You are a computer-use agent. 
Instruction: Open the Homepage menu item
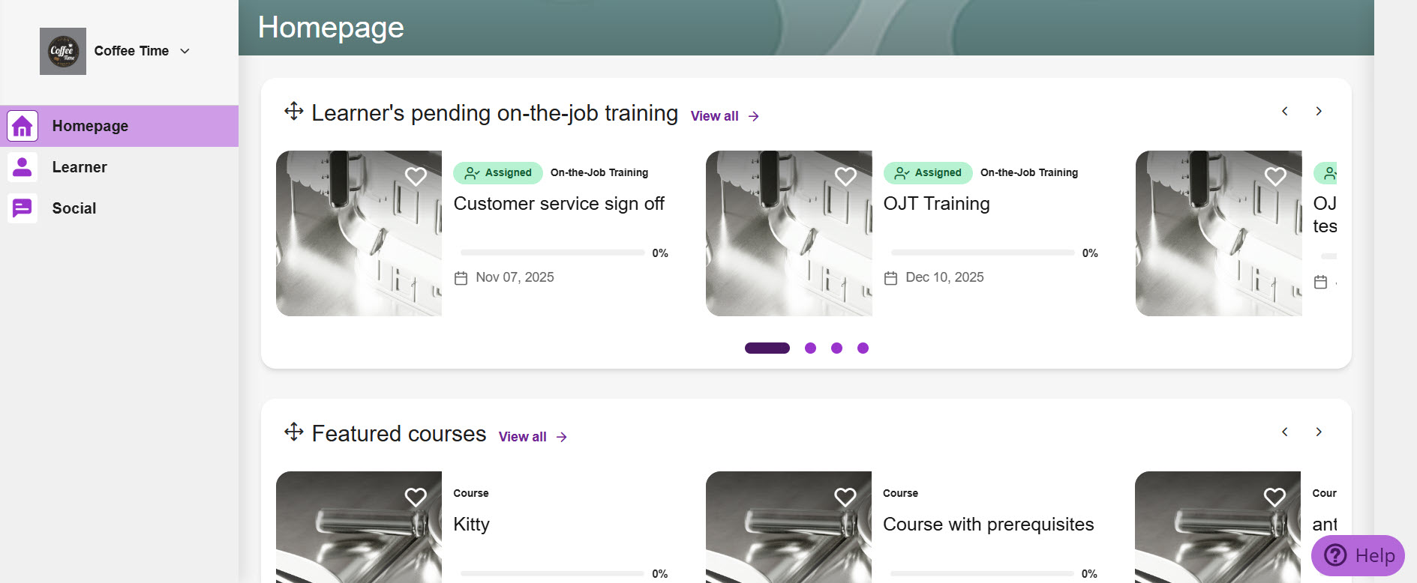(90, 126)
